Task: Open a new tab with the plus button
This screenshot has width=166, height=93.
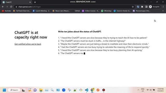Action: point(35,2)
